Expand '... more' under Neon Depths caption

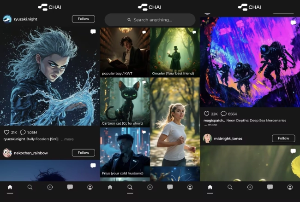pos(210,125)
